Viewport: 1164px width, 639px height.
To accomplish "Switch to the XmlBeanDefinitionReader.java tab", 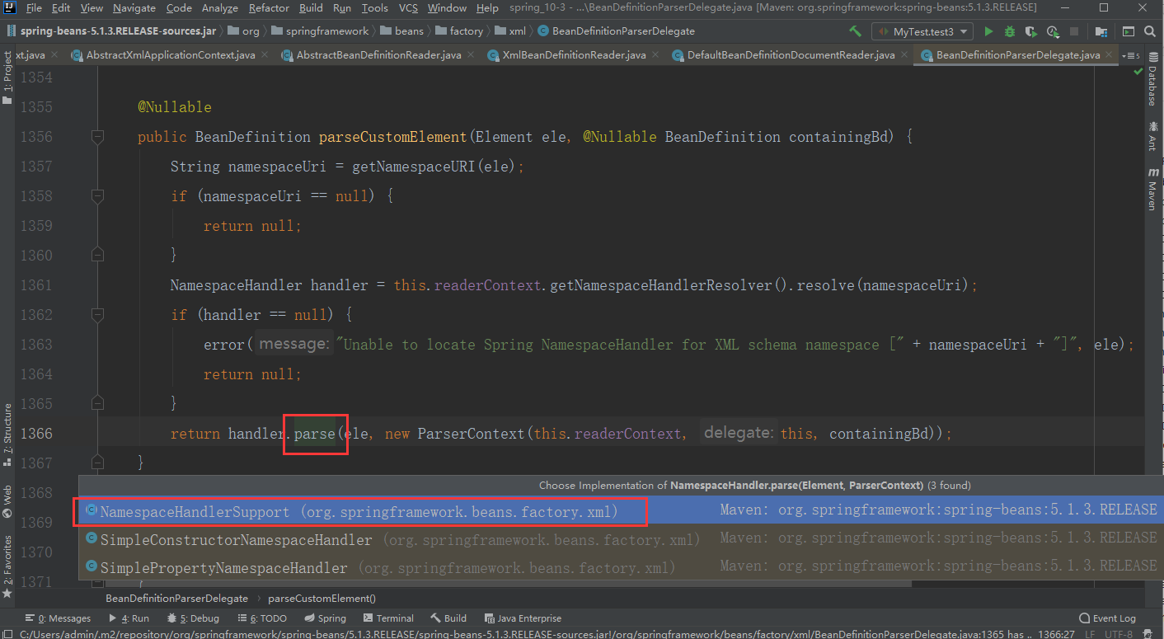I will pos(574,55).
